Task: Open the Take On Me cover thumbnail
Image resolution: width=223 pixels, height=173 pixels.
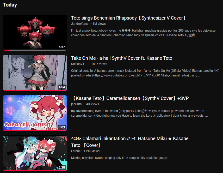Action: (35, 73)
